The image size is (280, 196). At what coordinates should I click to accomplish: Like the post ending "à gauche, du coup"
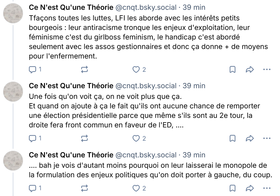[x=136, y=189]
